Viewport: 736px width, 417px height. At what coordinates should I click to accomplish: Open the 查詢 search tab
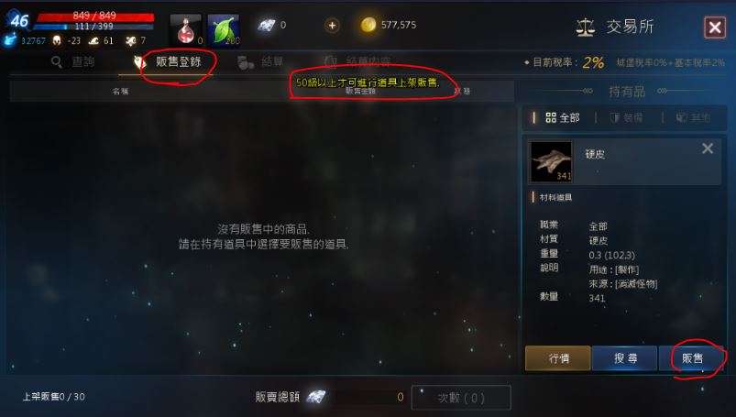coord(73,61)
